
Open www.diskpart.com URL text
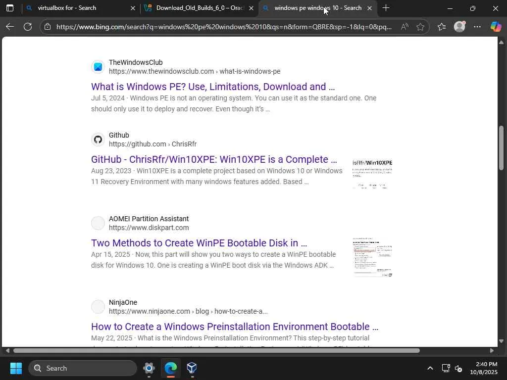point(149,228)
